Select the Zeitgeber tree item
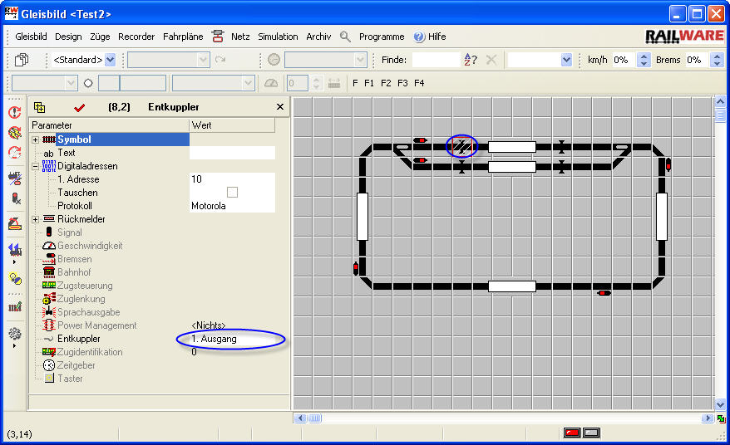 pyautogui.click(x=76, y=365)
